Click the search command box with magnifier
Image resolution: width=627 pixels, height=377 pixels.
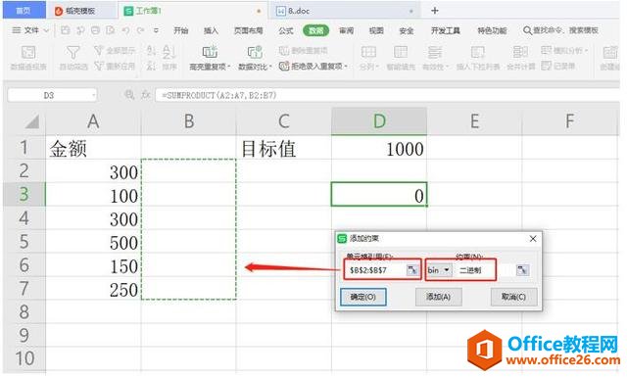(560, 30)
